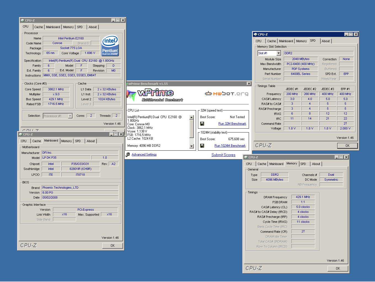Click Memory Size 4096 MBytes field
This screenshot has width=375, height=282.
[x=275, y=180]
